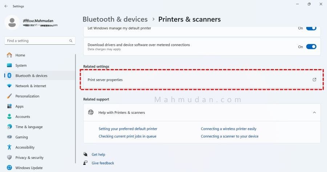This screenshot has width=327, height=172.
Task: Open 'Connecting a wireless printer easily' link
Action: coord(229,129)
